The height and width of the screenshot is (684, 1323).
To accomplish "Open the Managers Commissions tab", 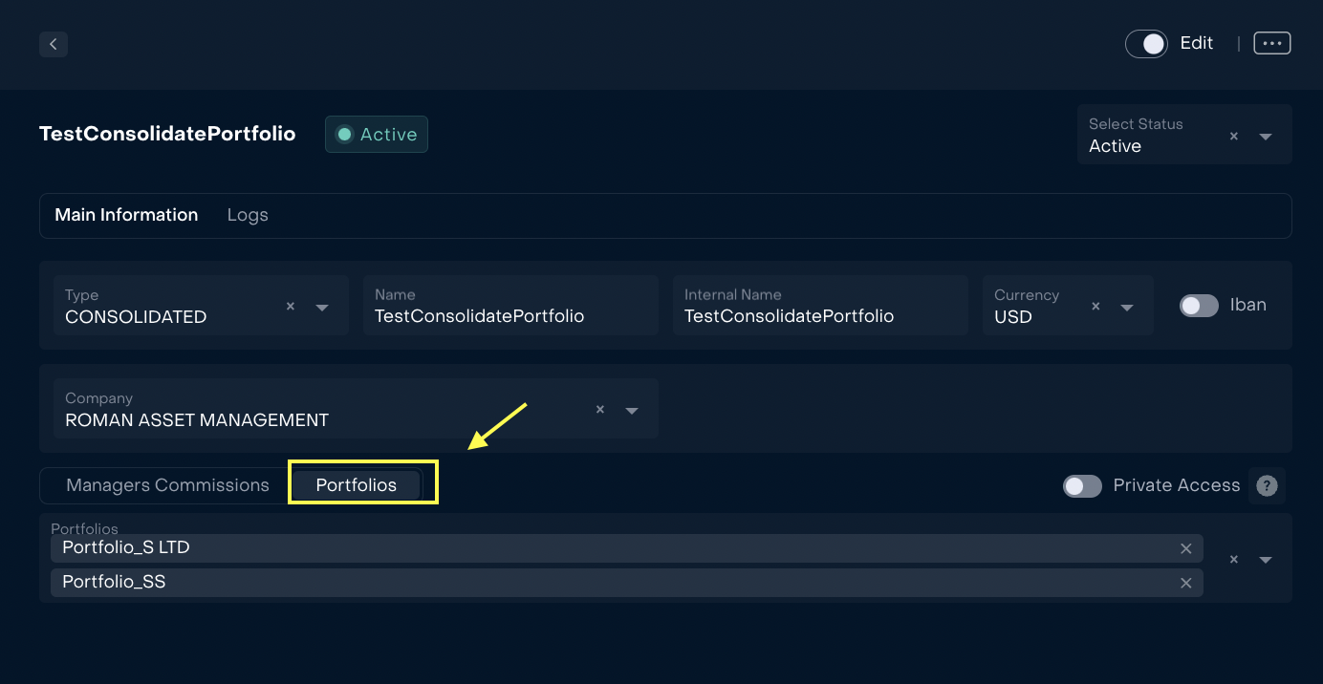I will tap(167, 485).
